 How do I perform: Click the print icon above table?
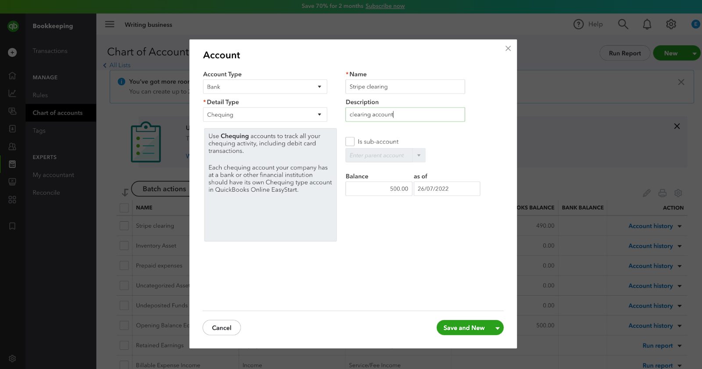coord(662,193)
